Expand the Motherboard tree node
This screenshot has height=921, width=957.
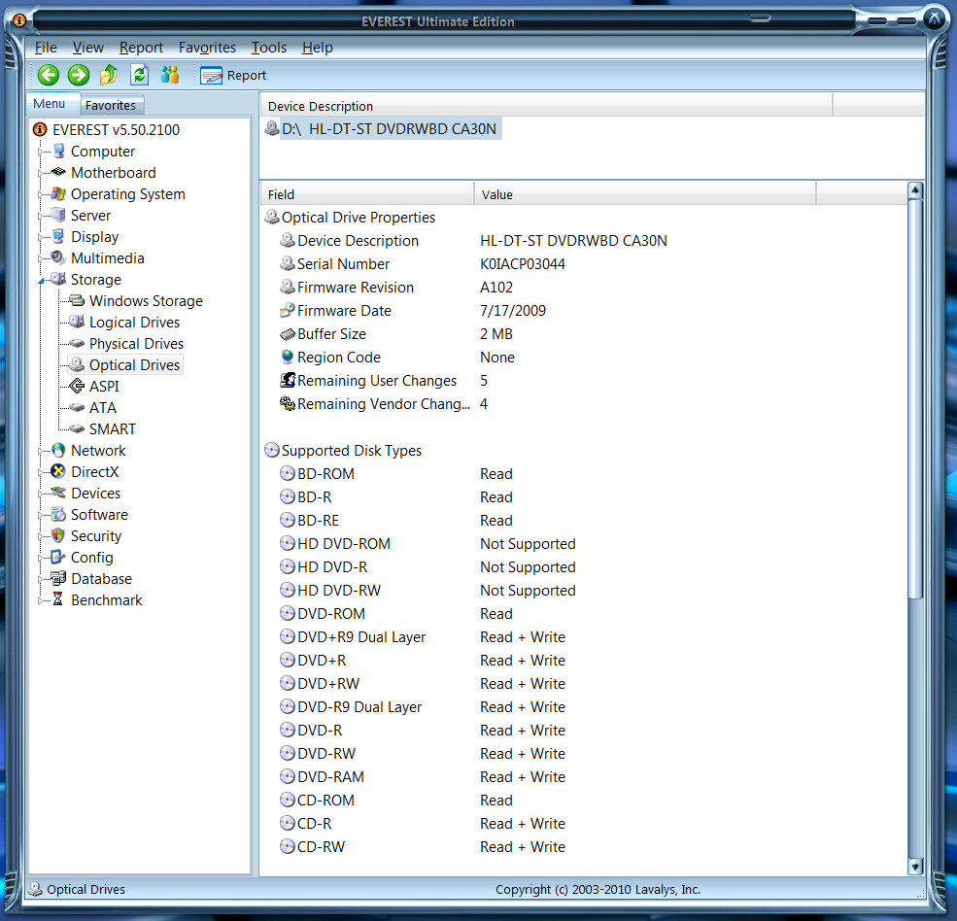pos(41,173)
